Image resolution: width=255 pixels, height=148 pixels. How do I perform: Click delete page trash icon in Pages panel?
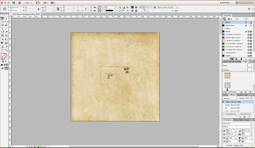(250, 92)
